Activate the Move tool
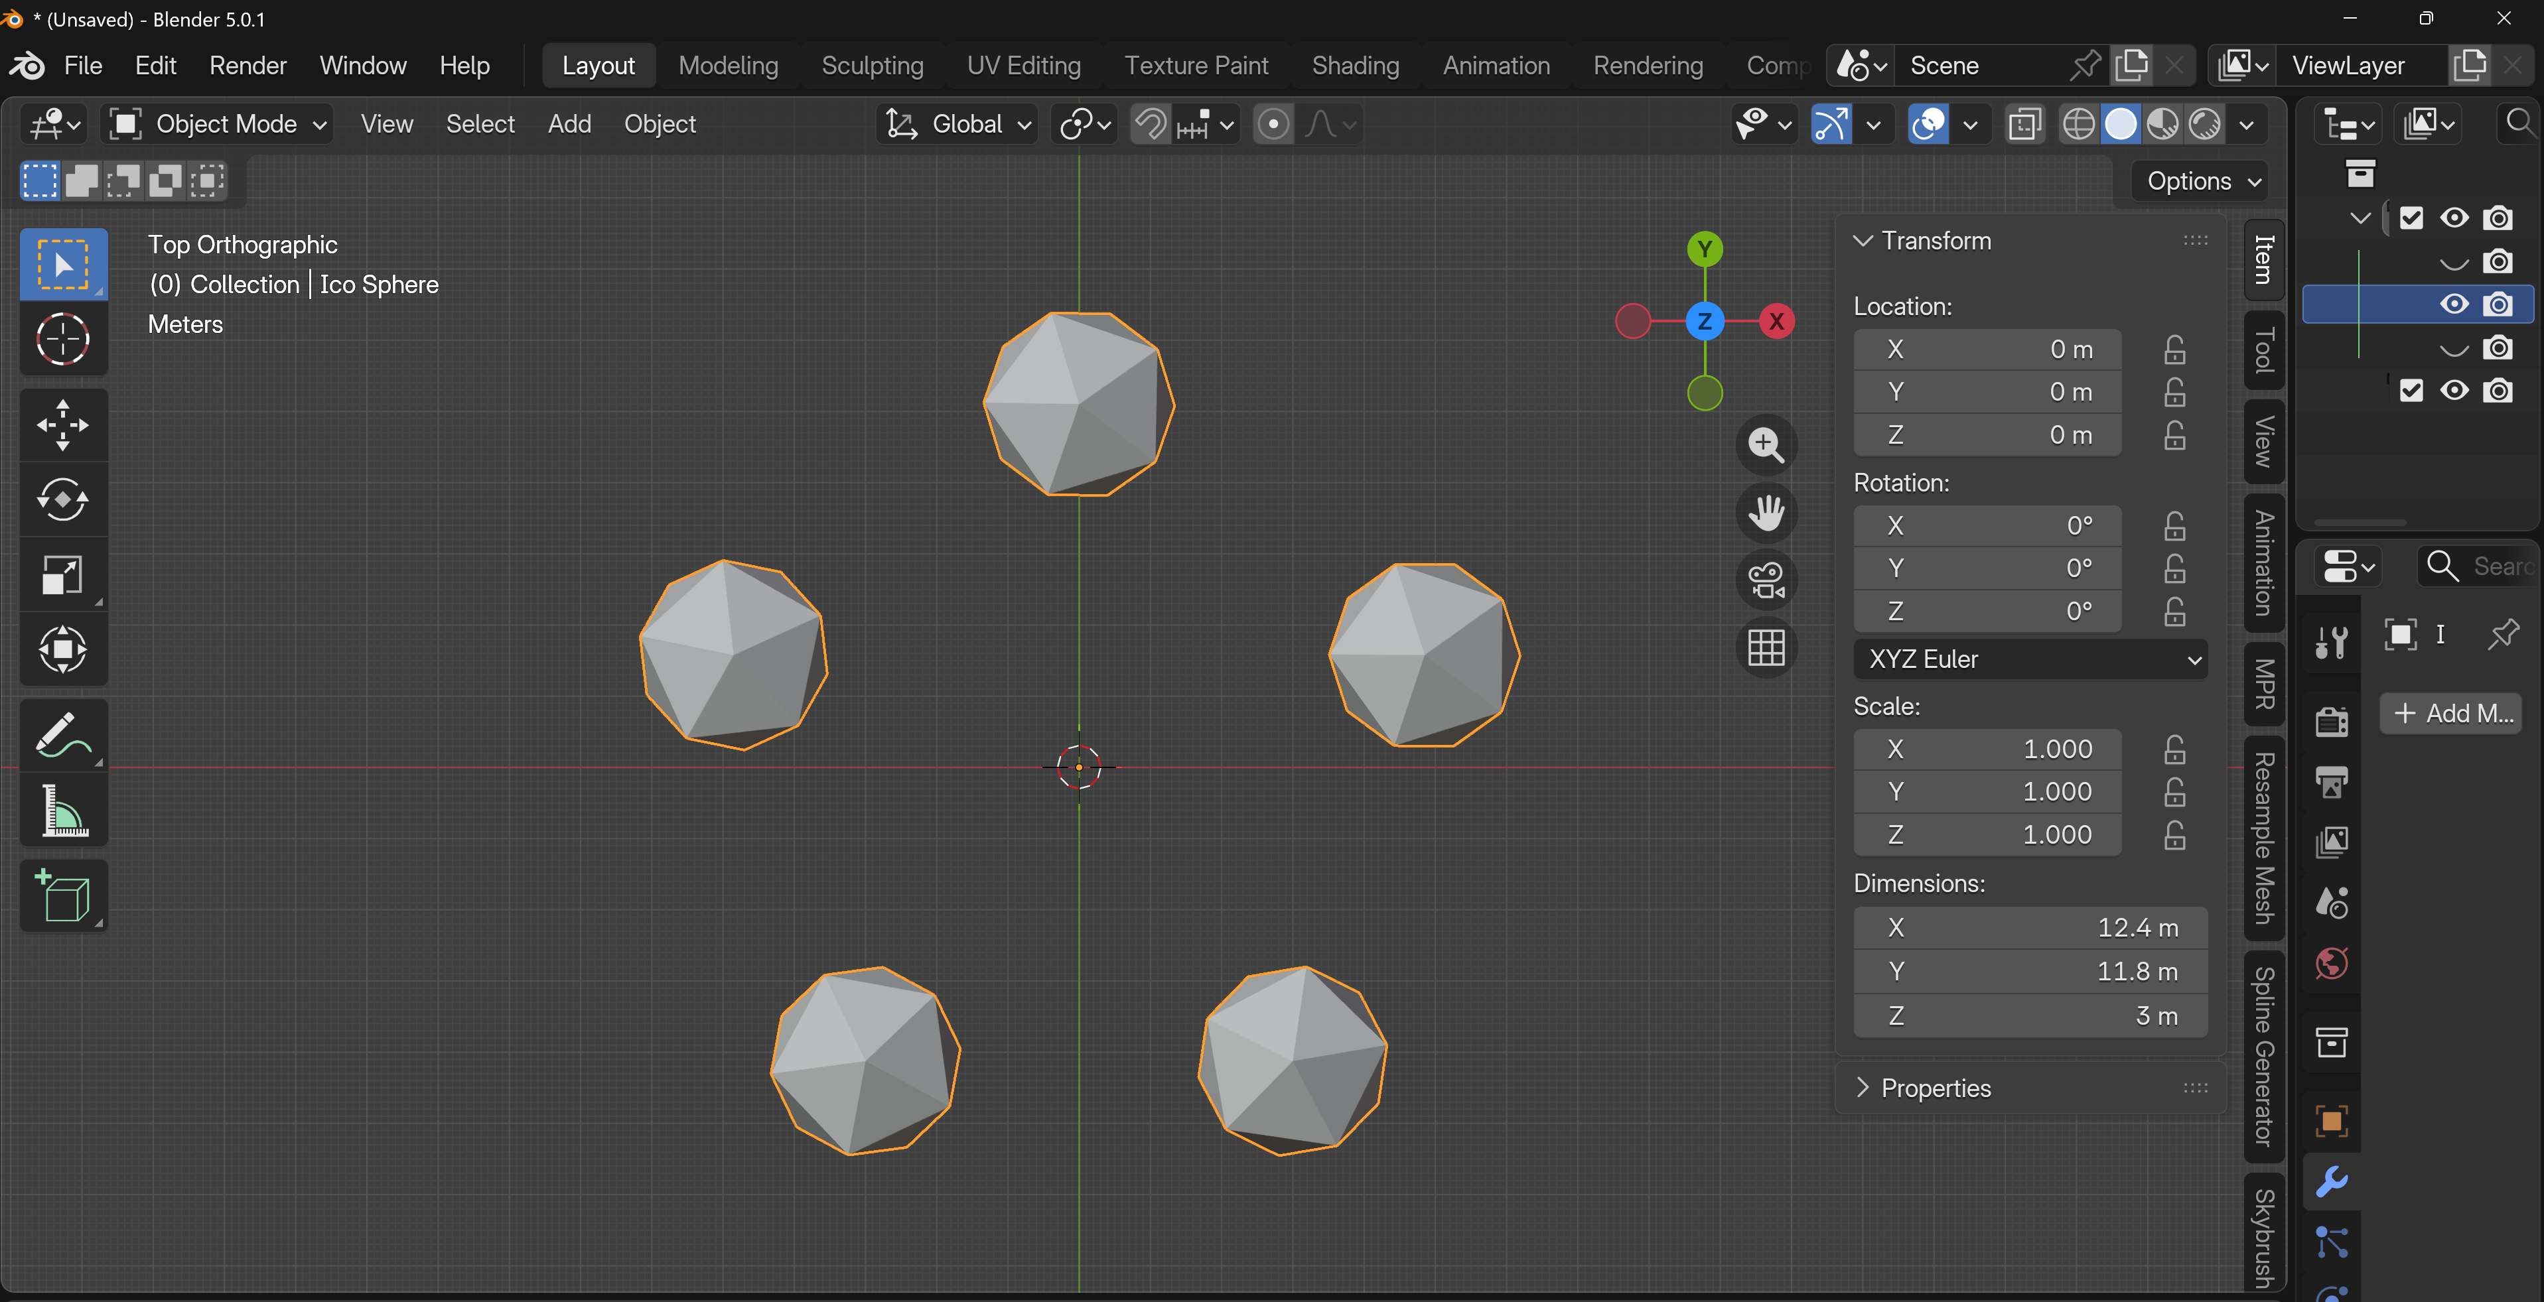The width and height of the screenshot is (2544, 1302). 63,426
